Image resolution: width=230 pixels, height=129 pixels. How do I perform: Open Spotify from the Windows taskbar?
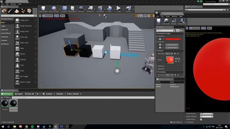32,126
